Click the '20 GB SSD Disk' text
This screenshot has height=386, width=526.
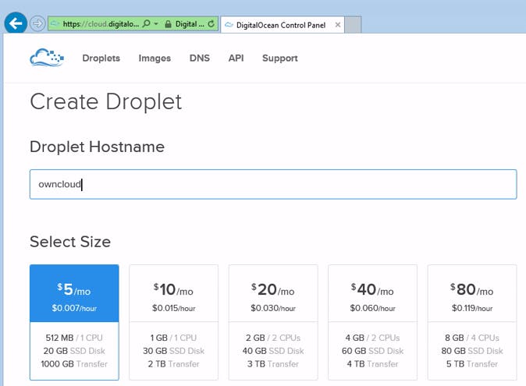click(x=74, y=351)
